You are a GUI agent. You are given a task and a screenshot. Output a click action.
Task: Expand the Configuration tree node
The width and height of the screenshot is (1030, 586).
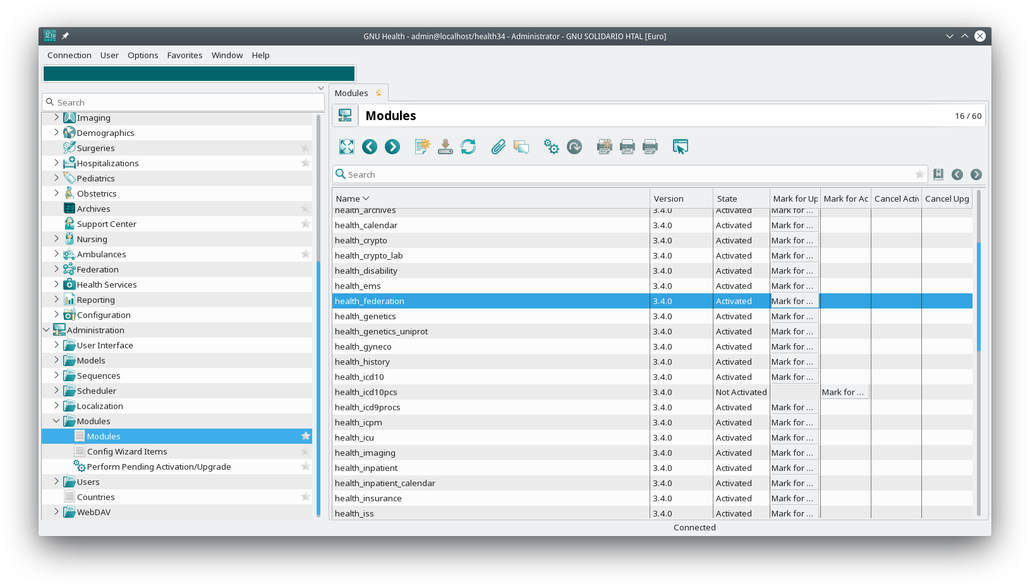56,315
